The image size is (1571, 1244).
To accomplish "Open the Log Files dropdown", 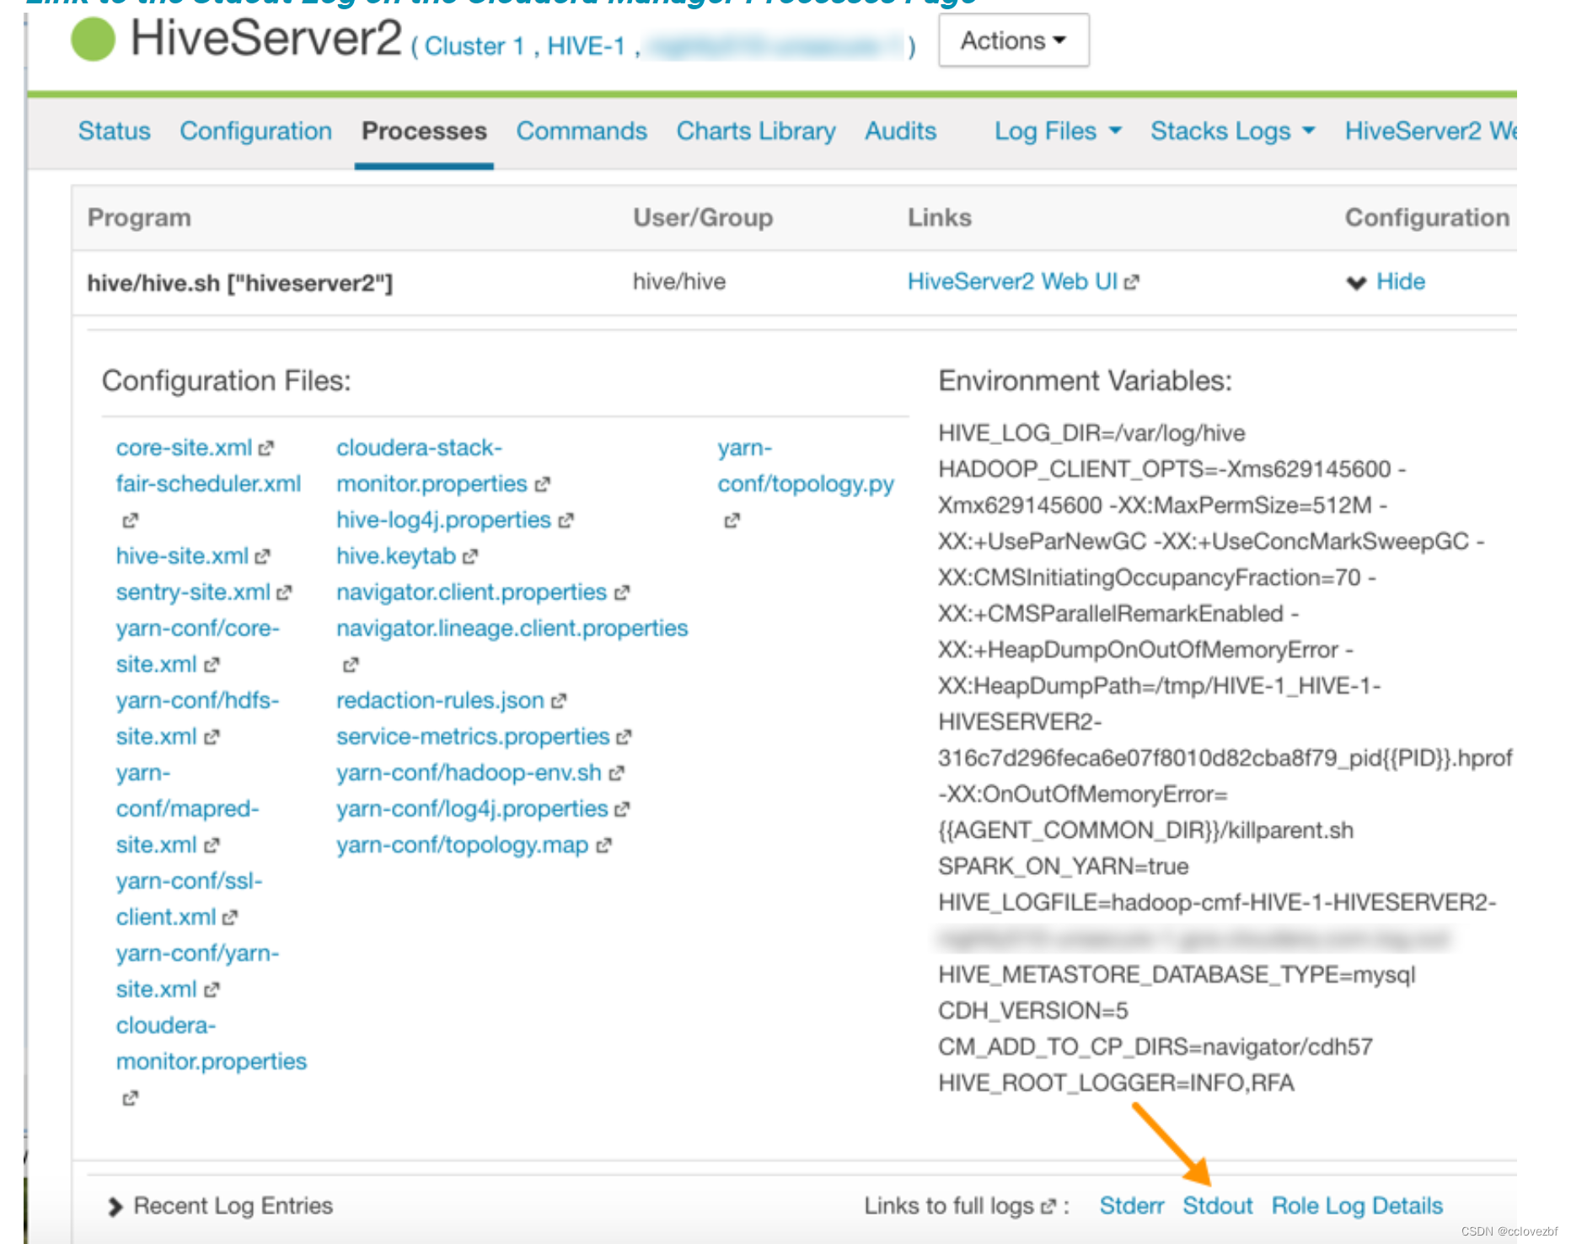I will [x=1056, y=131].
